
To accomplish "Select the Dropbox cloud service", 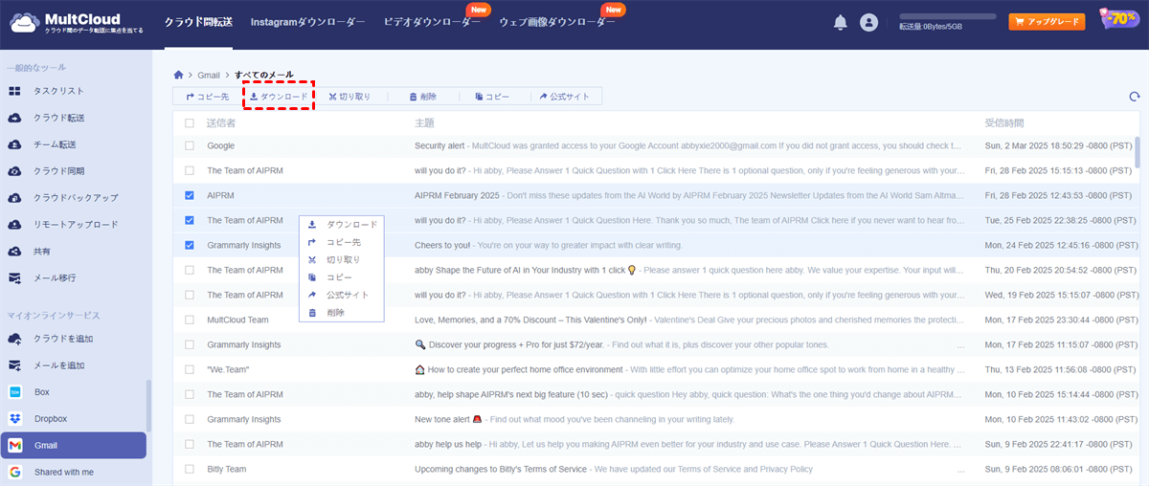I will (73, 419).
